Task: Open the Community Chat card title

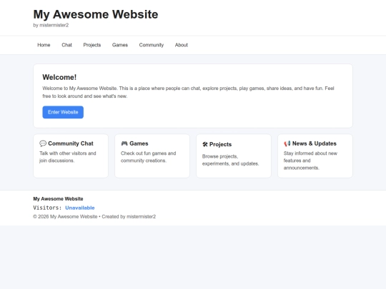Action: point(71,143)
